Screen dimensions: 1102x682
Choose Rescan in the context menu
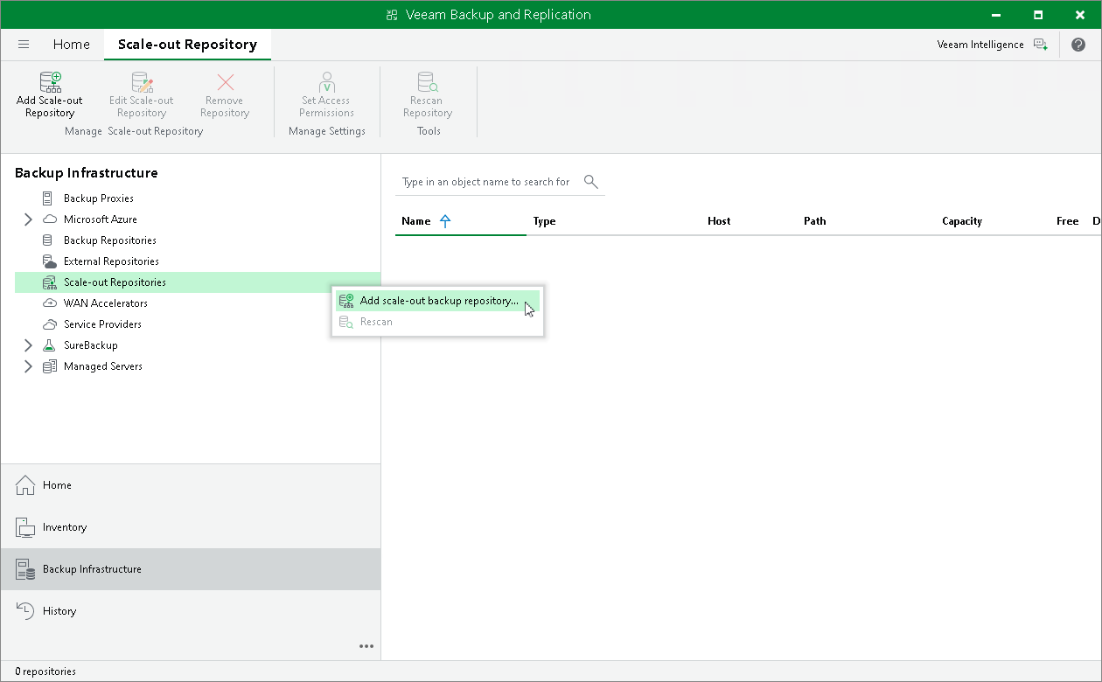[437, 322]
